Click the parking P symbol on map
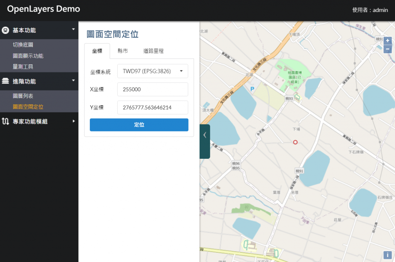 (252, 89)
